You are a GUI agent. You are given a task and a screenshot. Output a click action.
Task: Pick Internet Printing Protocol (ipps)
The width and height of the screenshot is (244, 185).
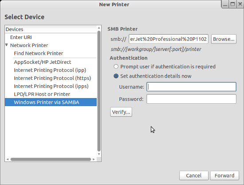51,86
